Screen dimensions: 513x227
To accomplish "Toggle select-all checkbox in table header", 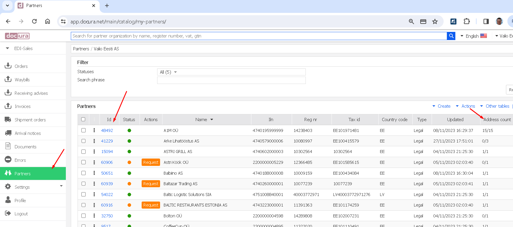I will pyautogui.click(x=83, y=119).
